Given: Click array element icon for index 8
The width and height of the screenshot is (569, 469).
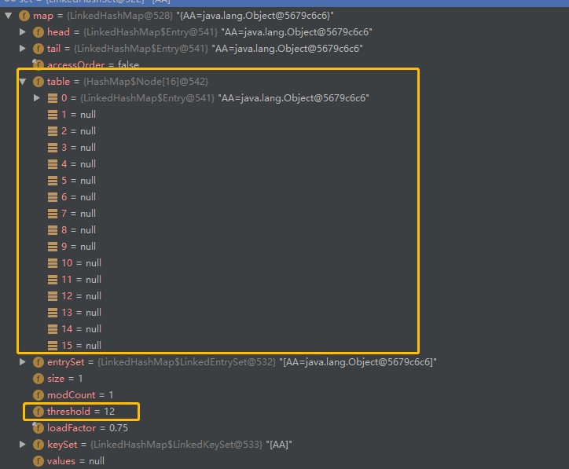Looking at the screenshot, I should click(53, 230).
